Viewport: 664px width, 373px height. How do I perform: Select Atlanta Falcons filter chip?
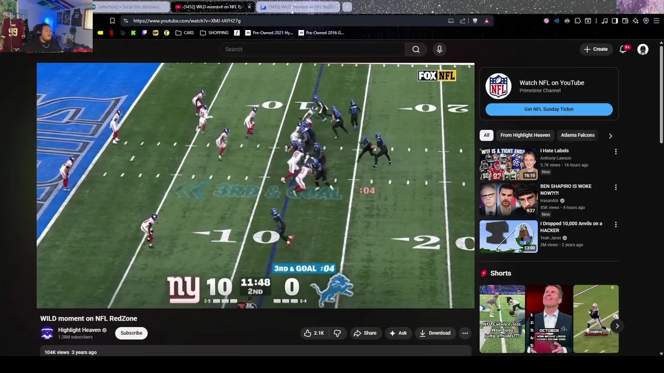click(x=577, y=135)
